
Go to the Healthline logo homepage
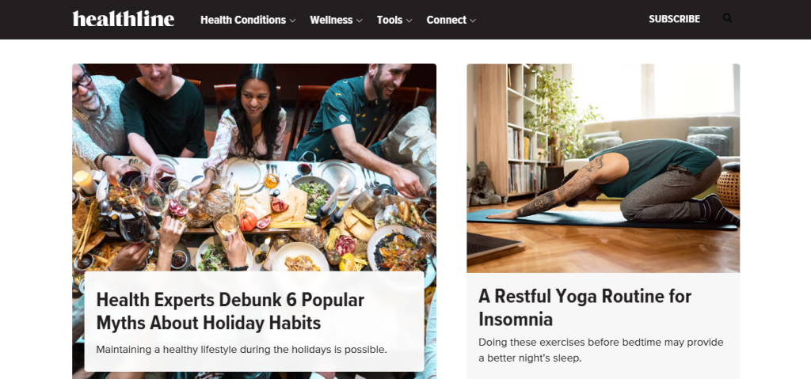click(x=123, y=19)
